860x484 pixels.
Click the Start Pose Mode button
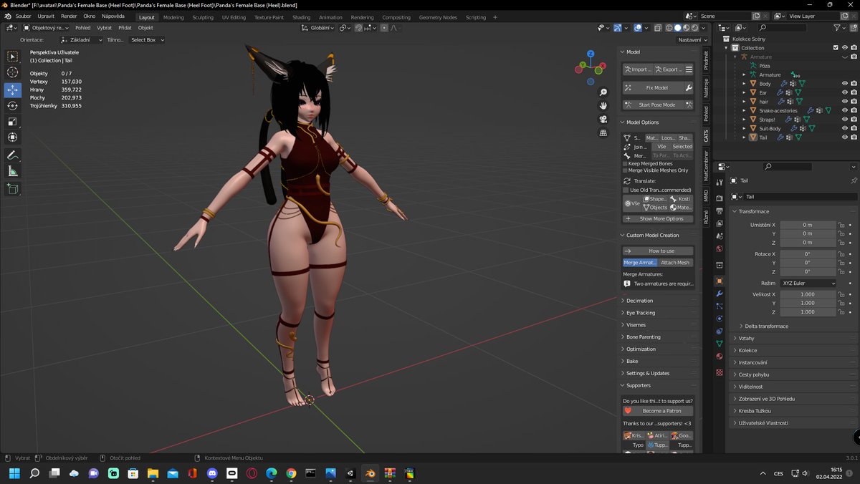pos(656,105)
